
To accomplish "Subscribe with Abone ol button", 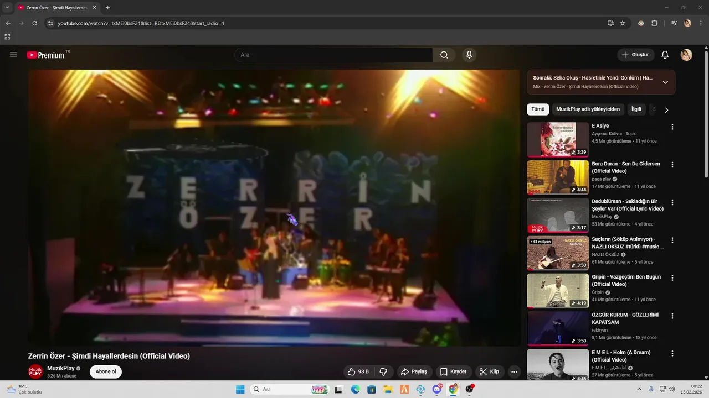I will [106, 371].
